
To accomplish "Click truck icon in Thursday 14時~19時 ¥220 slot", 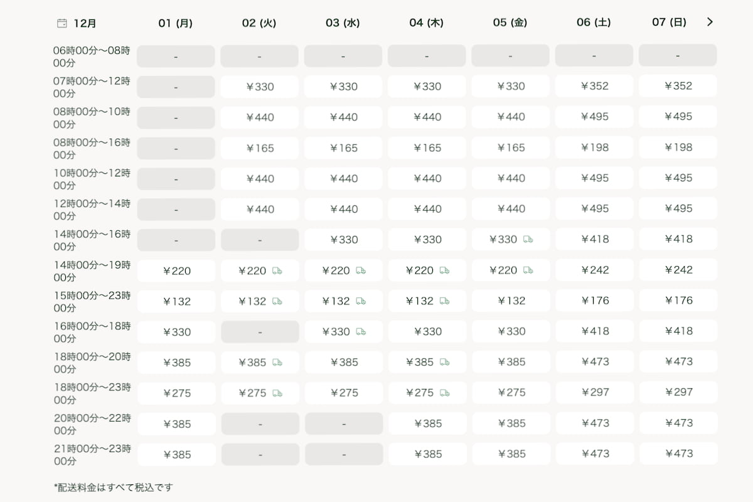I will (444, 270).
